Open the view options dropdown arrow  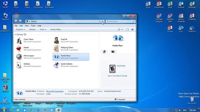[x=122, y=30]
